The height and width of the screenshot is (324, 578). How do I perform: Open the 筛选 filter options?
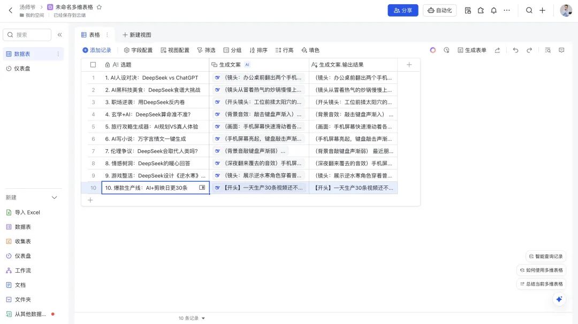[206, 50]
